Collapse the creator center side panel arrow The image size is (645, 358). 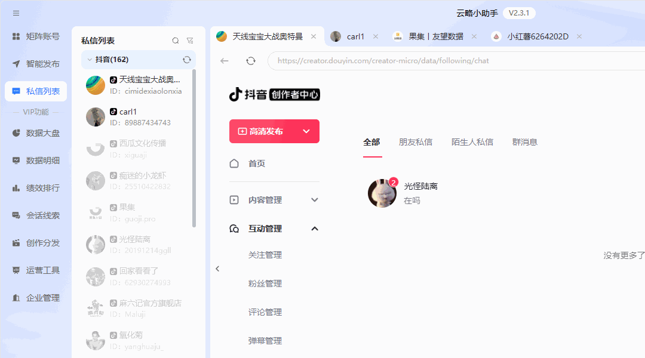click(x=217, y=269)
